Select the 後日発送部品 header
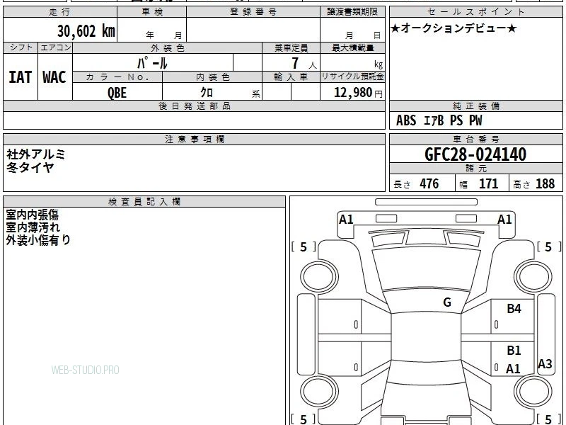 [194, 106]
